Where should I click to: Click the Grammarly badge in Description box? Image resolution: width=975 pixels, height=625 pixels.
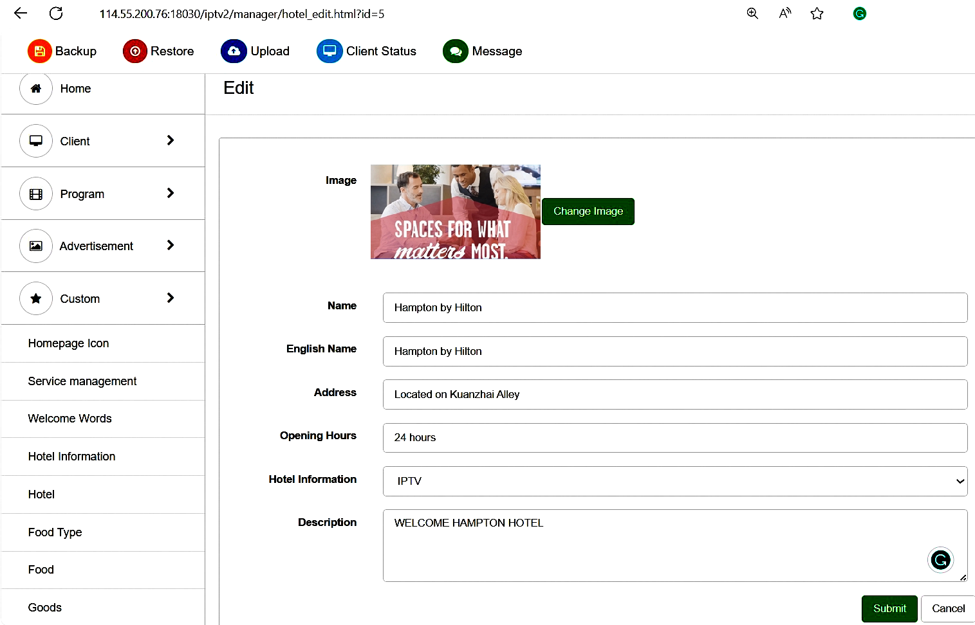tap(940, 560)
